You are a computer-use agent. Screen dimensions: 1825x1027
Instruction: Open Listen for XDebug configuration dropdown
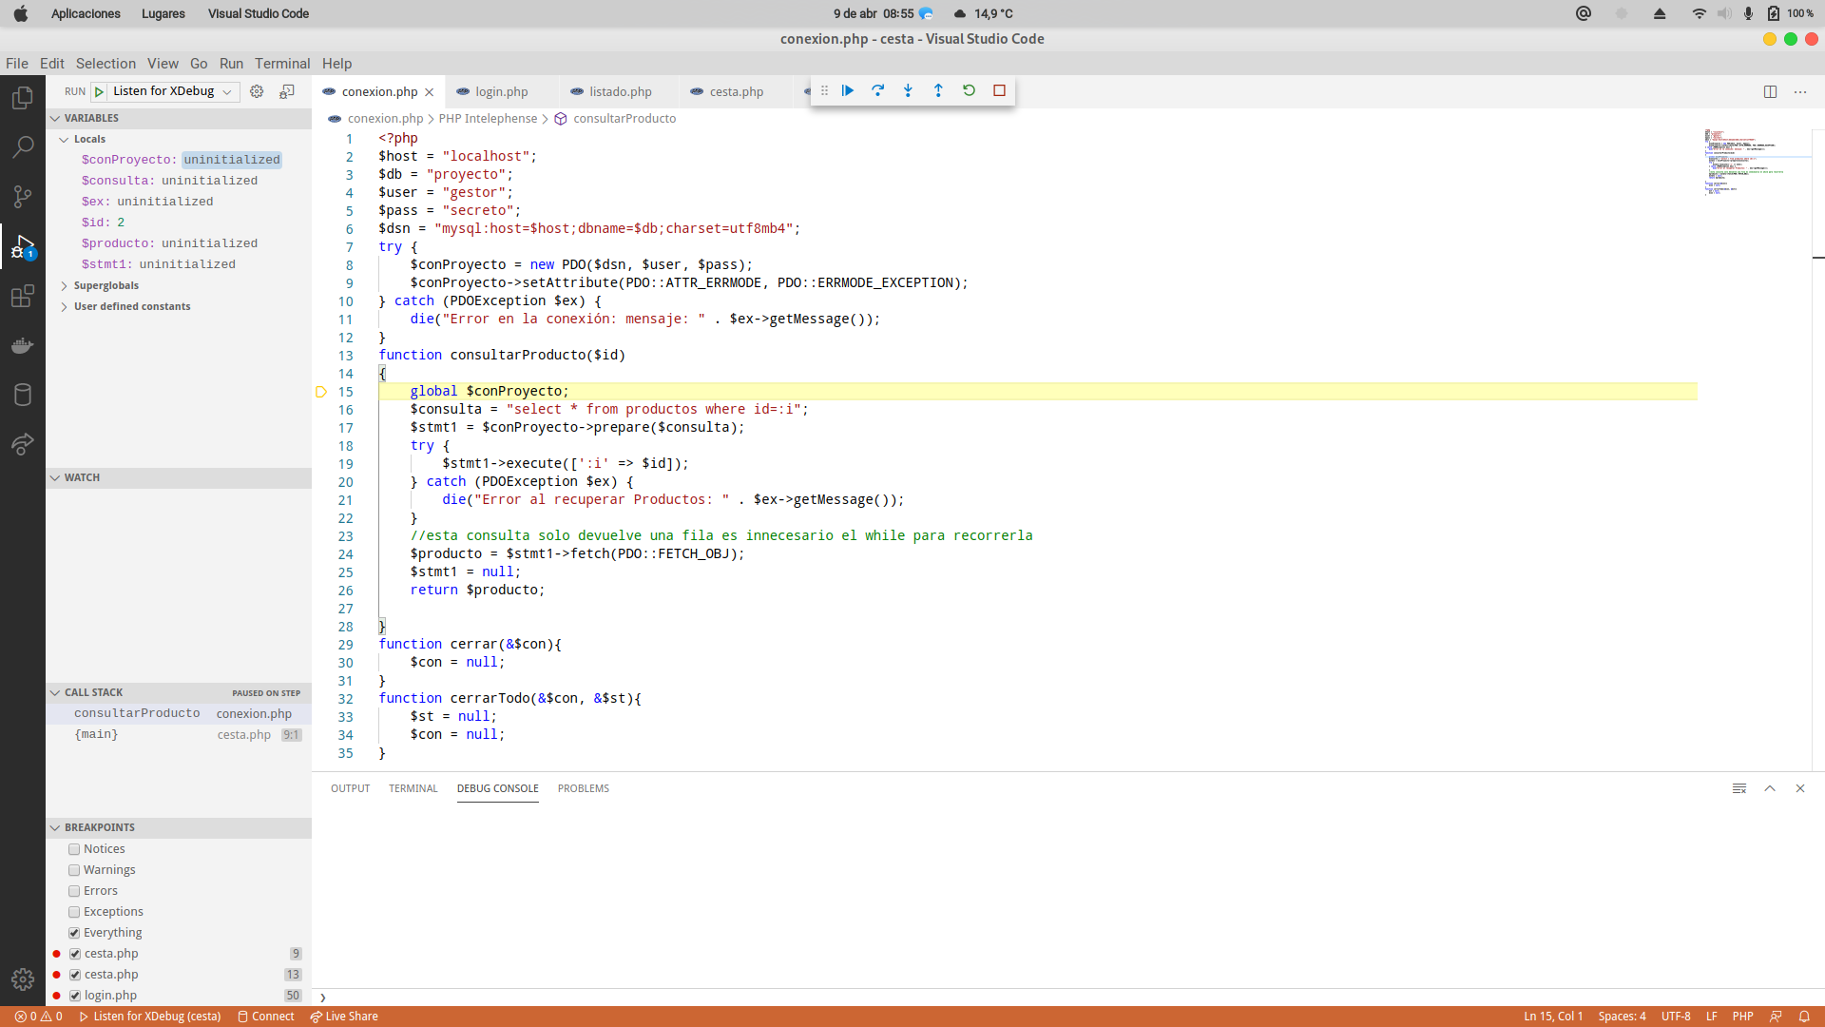coord(172,91)
